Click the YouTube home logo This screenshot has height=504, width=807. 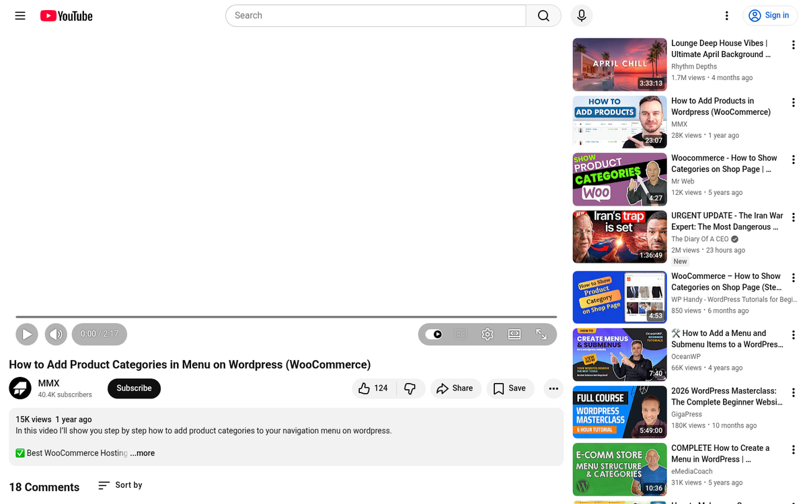click(x=67, y=15)
